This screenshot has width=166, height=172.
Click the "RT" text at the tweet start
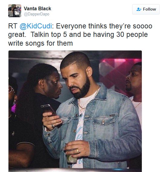point(13,26)
